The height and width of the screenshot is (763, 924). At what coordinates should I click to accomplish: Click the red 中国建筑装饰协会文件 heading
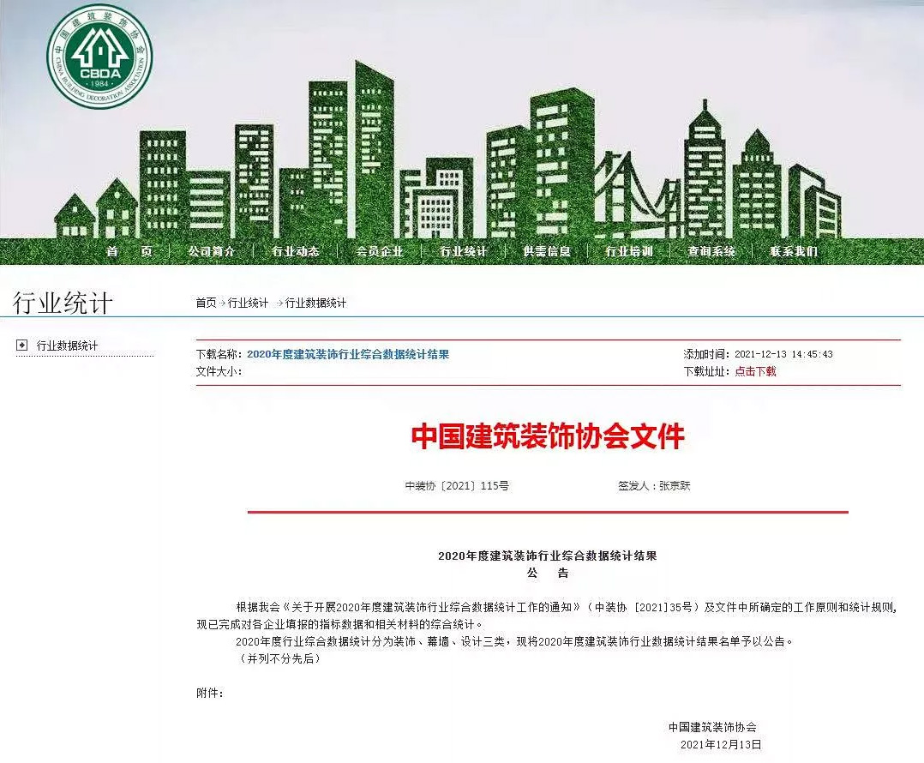pyautogui.click(x=548, y=436)
